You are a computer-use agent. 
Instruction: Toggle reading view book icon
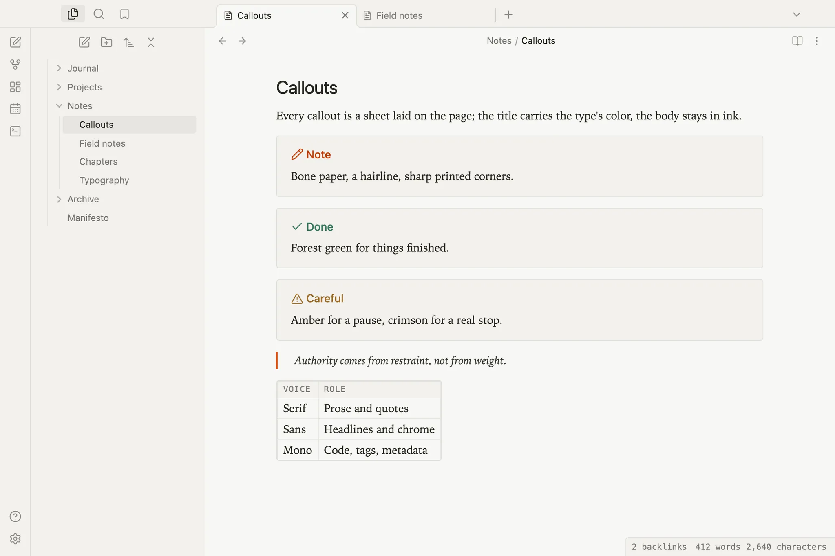(797, 41)
